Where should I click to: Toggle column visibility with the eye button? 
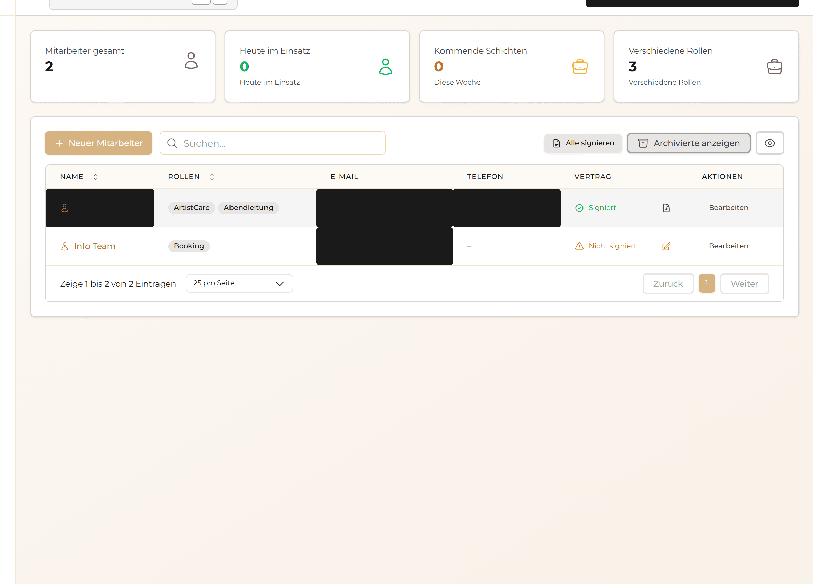pos(769,143)
